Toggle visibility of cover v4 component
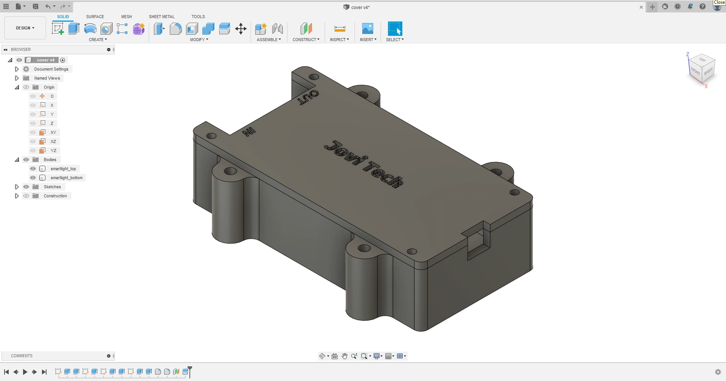Screen dimensions: 726x381 click(19, 60)
